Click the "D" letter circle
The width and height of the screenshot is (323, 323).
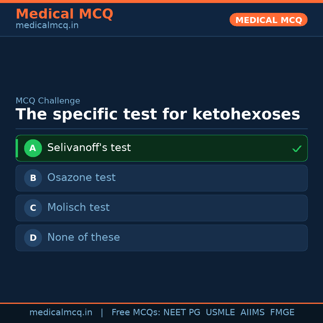click(33, 238)
